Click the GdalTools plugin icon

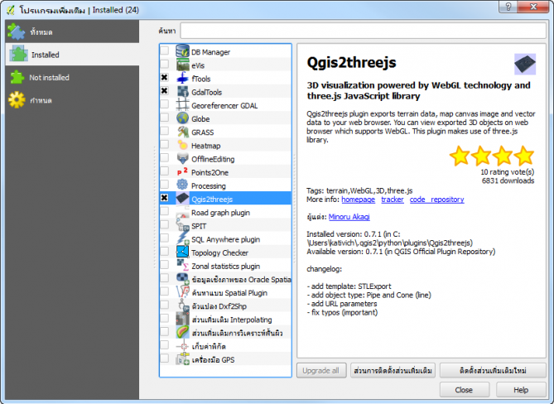click(x=182, y=91)
